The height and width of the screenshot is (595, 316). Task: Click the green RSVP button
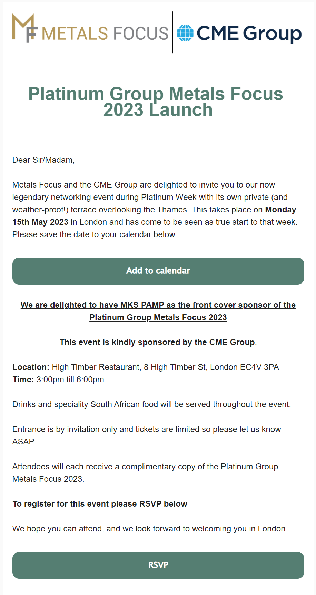(x=158, y=565)
